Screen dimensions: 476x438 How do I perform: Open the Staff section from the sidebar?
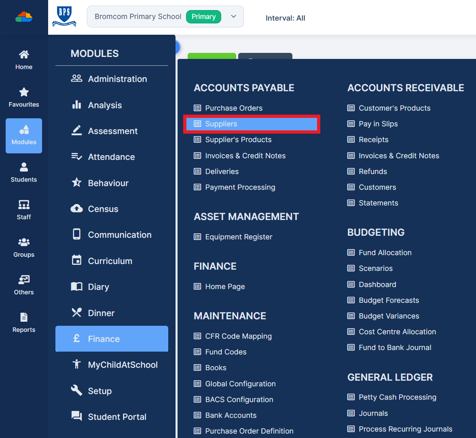pos(23,210)
